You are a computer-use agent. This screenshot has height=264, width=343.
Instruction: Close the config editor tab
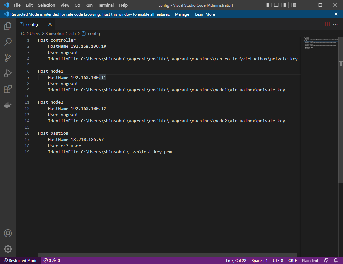50,24
